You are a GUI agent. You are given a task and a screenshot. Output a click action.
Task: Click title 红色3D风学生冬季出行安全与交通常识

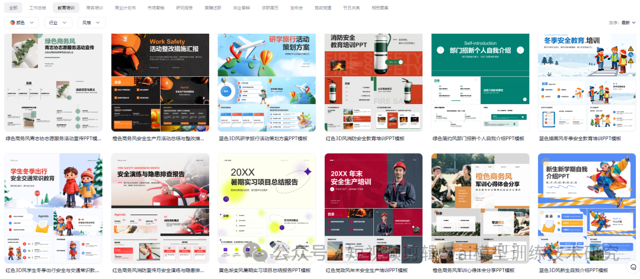tap(52, 270)
